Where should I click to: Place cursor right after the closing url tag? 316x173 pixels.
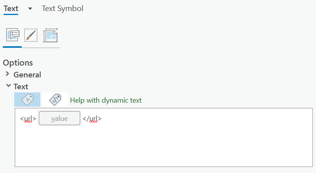point(102,118)
